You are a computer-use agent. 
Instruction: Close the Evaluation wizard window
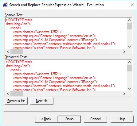click(132, 5)
